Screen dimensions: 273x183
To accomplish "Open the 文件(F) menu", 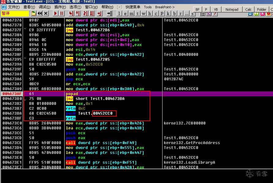I will (14, 7).
